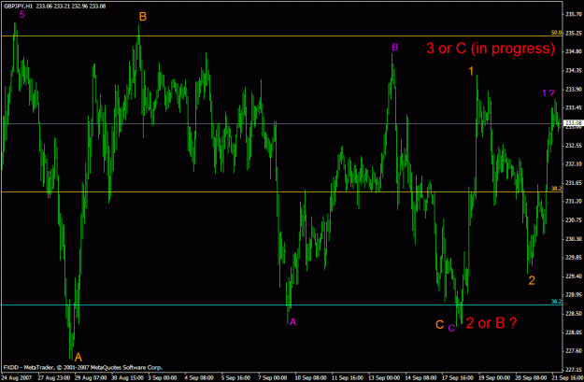This screenshot has height=382, width=584.
Task: Click price axis value 235.25
Action: tap(574, 33)
